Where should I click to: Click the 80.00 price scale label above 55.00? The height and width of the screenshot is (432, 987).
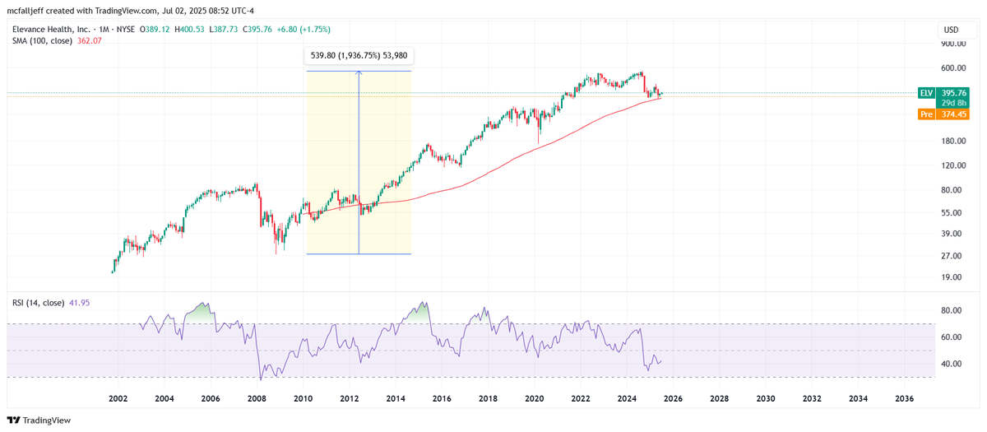pyautogui.click(x=952, y=189)
